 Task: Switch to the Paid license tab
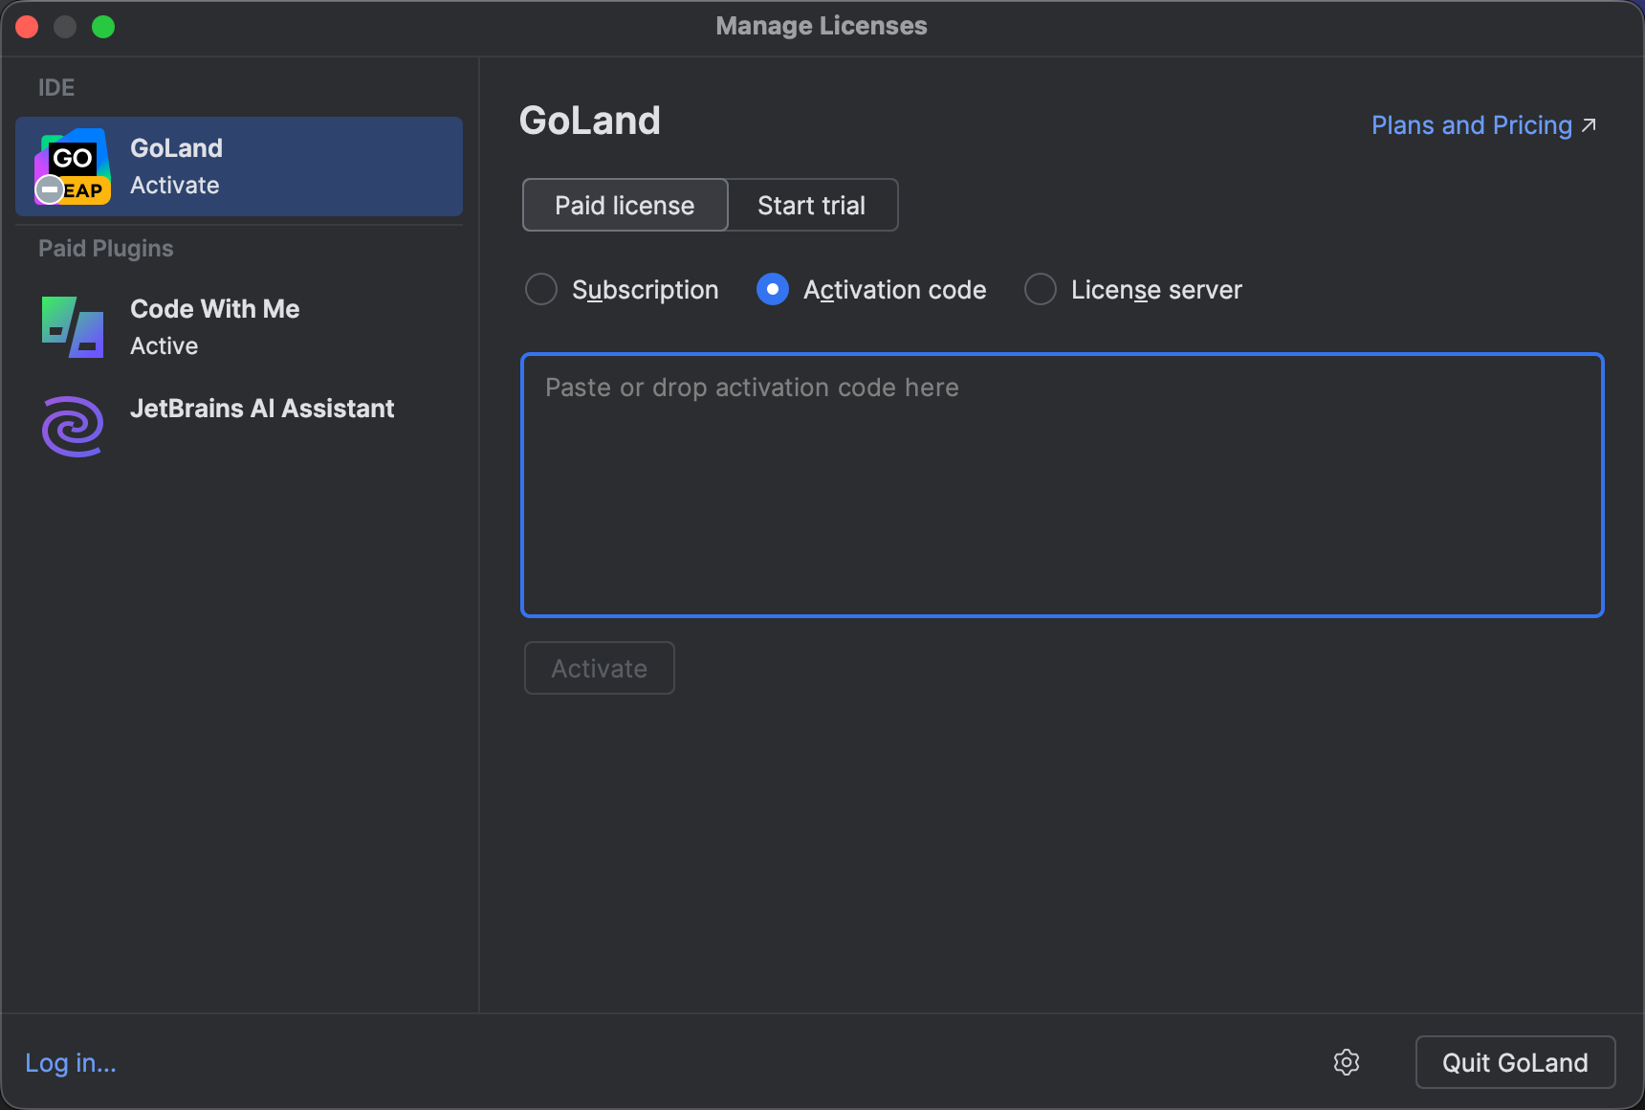pos(624,205)
